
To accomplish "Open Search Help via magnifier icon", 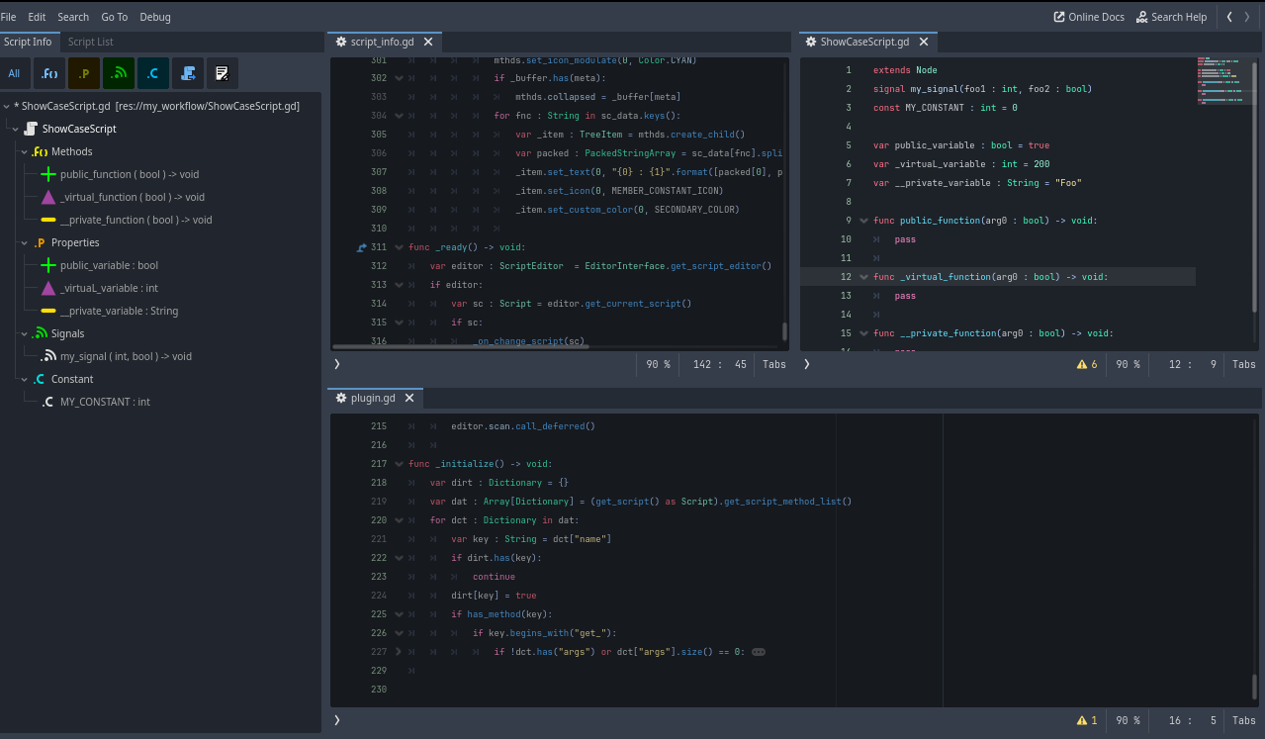I will pyautogui.click(x=1141, y=17).
